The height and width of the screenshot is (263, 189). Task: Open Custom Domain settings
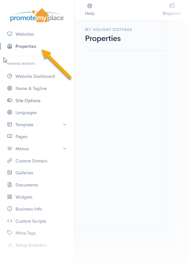[x=31, y=161]
